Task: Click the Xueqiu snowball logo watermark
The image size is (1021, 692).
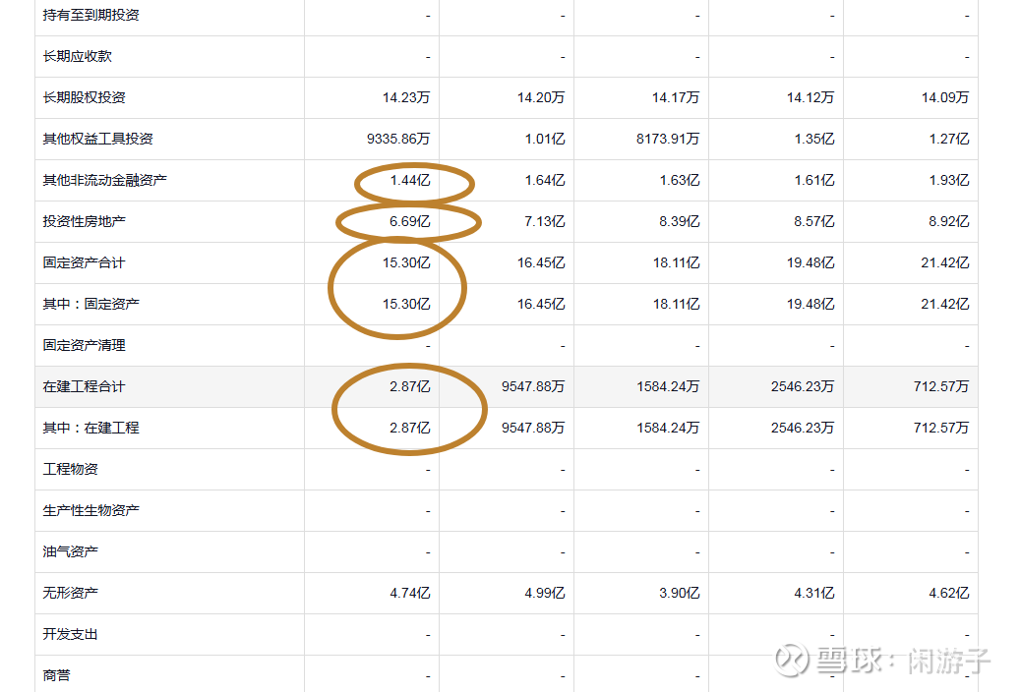Action: [x=793, y=661]
